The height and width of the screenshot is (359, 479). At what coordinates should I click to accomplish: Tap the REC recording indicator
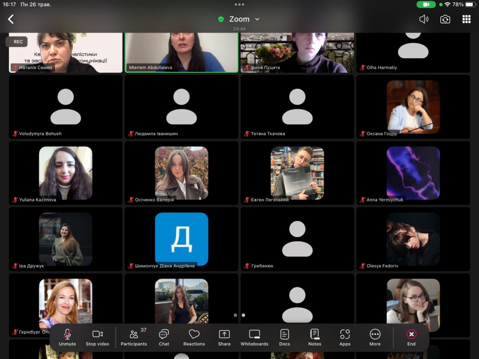17,42
